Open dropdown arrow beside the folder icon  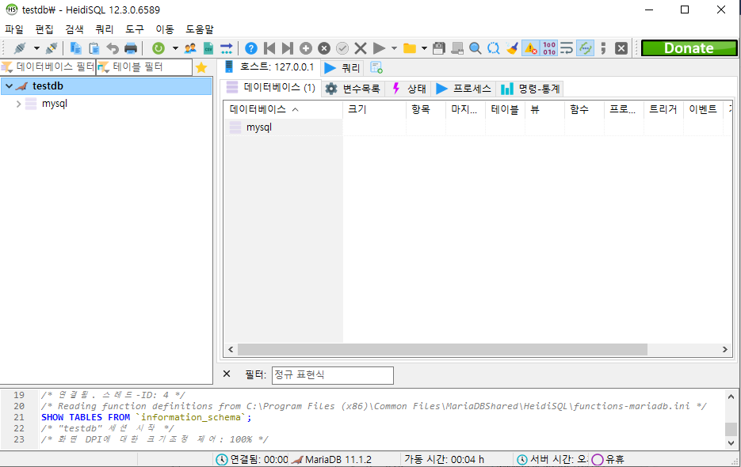[424, 48]
